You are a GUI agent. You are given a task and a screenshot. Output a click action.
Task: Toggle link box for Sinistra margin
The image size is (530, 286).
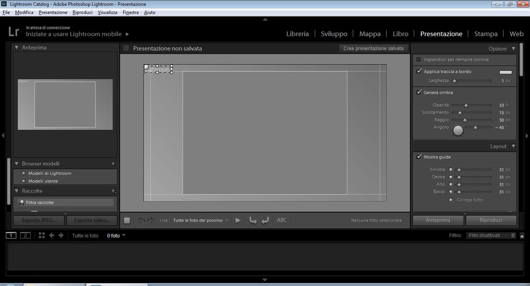(451, 170)
